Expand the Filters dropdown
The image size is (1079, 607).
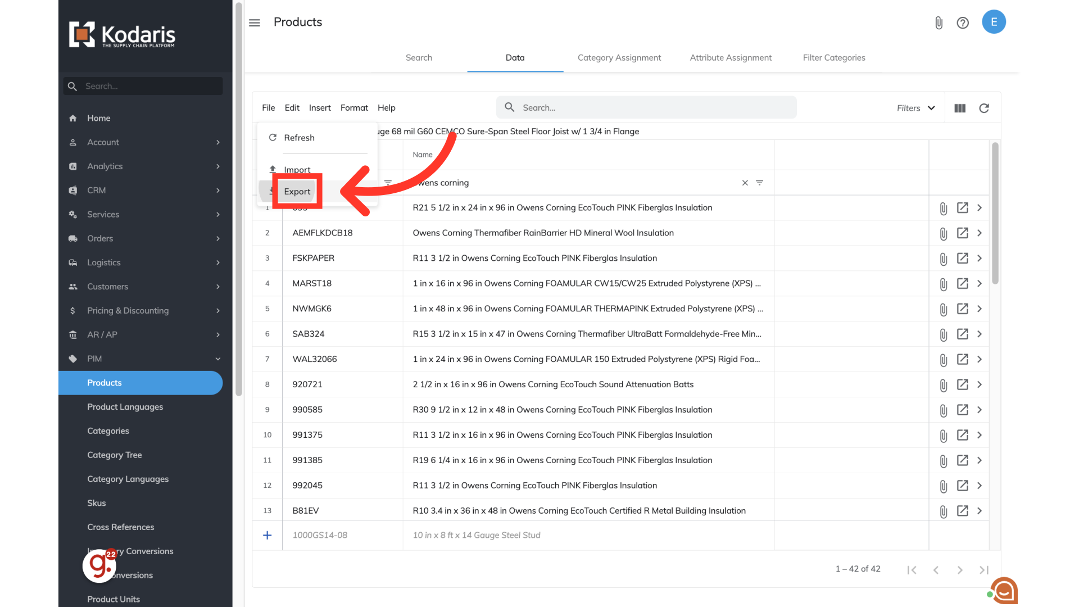(916, 108)
